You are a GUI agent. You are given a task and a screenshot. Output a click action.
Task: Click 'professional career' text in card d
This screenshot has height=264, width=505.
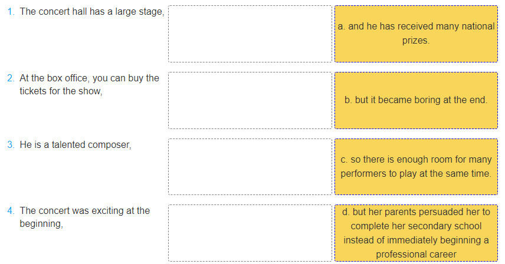coord(416,255)
